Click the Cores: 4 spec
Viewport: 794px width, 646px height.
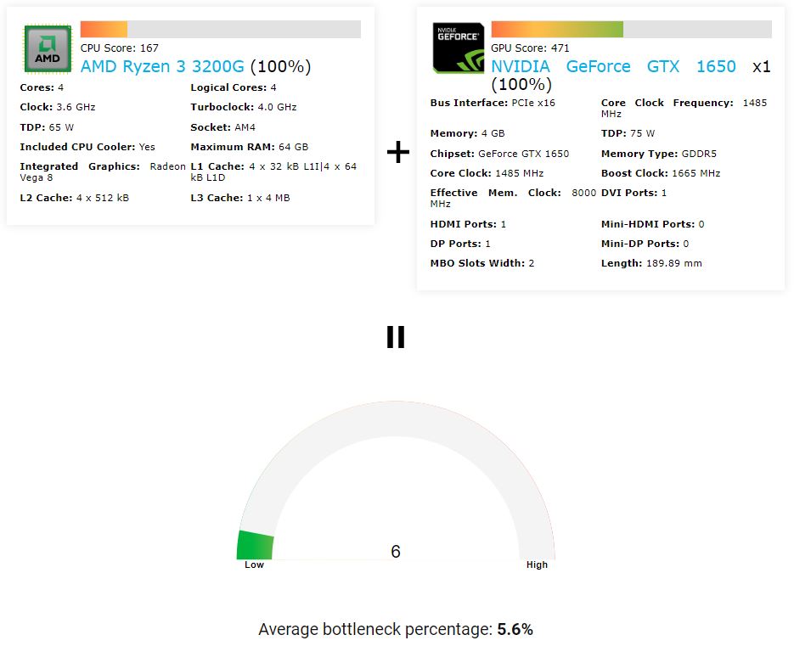[42, 87]
